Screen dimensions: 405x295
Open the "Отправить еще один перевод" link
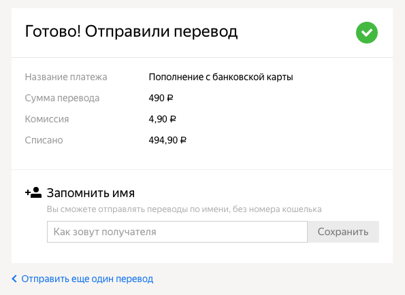tap(87, 279)
